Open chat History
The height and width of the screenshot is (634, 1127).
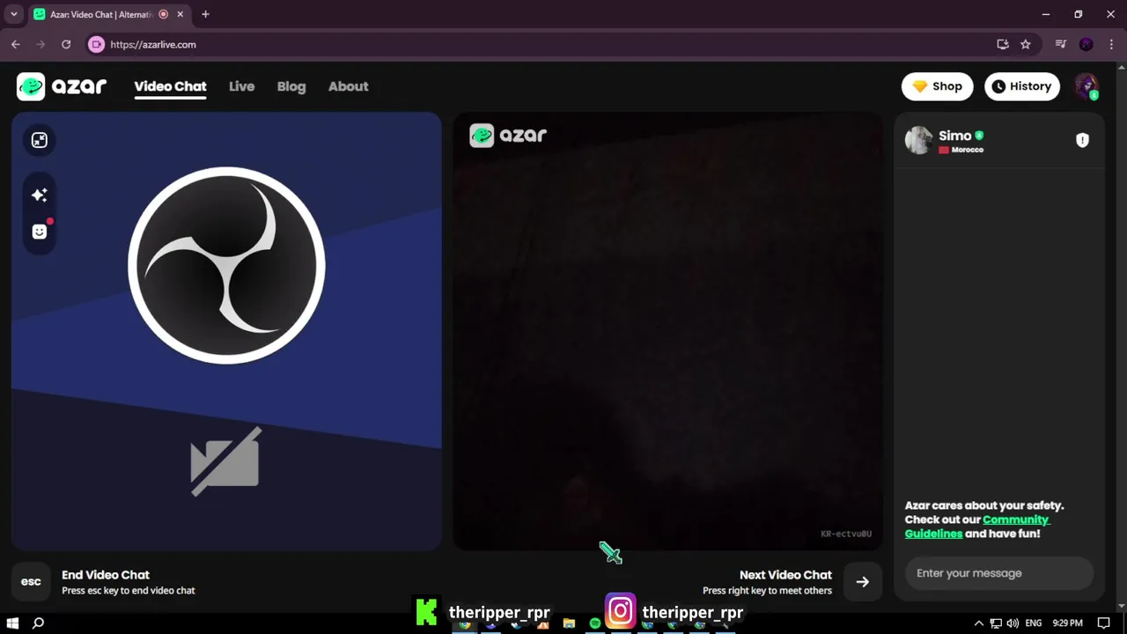[1021, 86]
